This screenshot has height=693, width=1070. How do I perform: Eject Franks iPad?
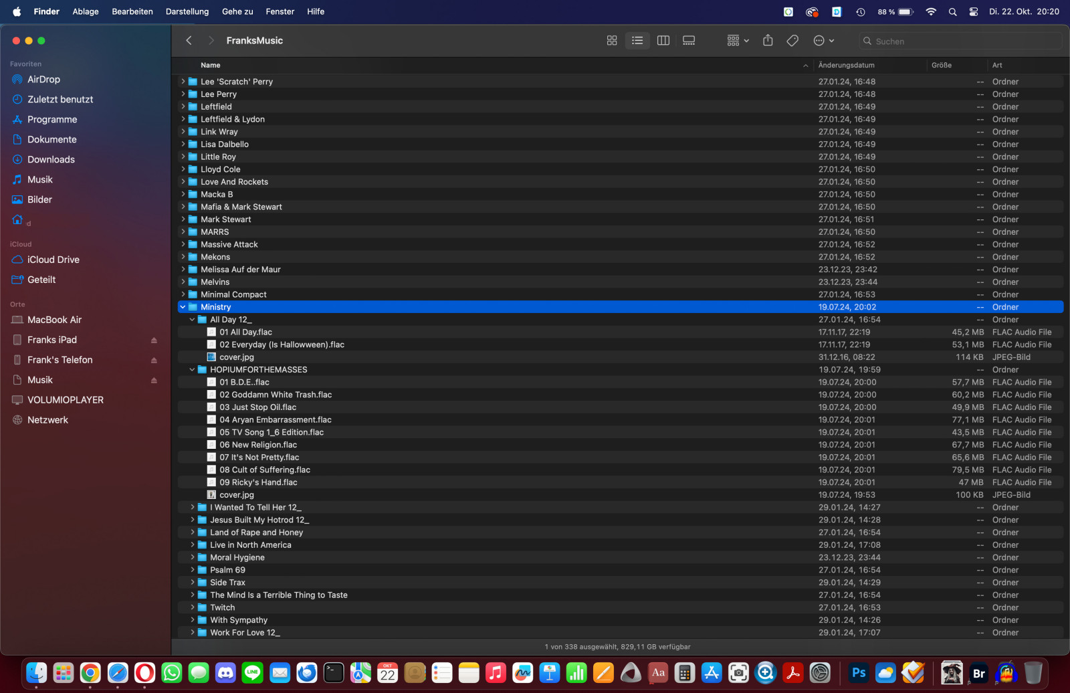click(154, 340)
